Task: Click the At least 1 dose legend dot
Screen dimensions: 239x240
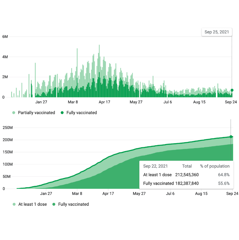Action: [14, 204]
